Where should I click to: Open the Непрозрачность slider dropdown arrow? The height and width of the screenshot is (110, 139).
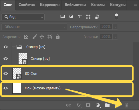115,27
